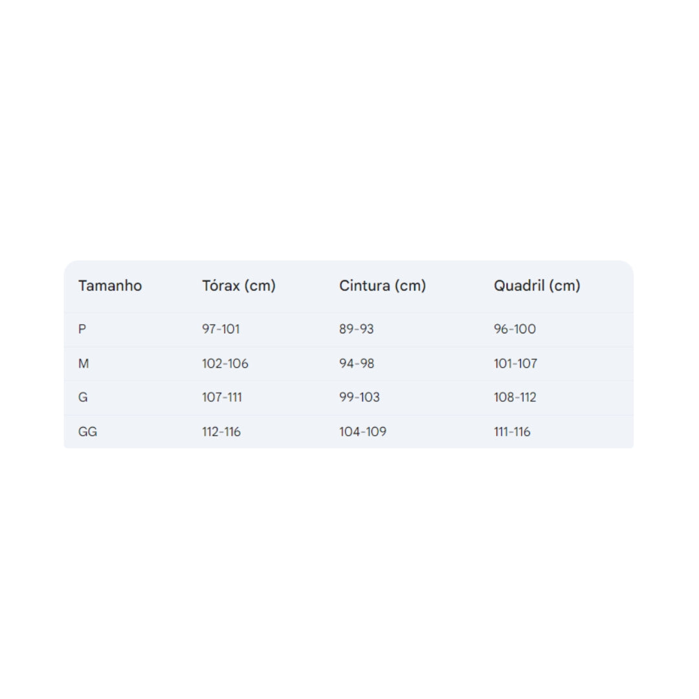
Task: Click the 89-93 waist measurement cell
Action: point(357,329)
